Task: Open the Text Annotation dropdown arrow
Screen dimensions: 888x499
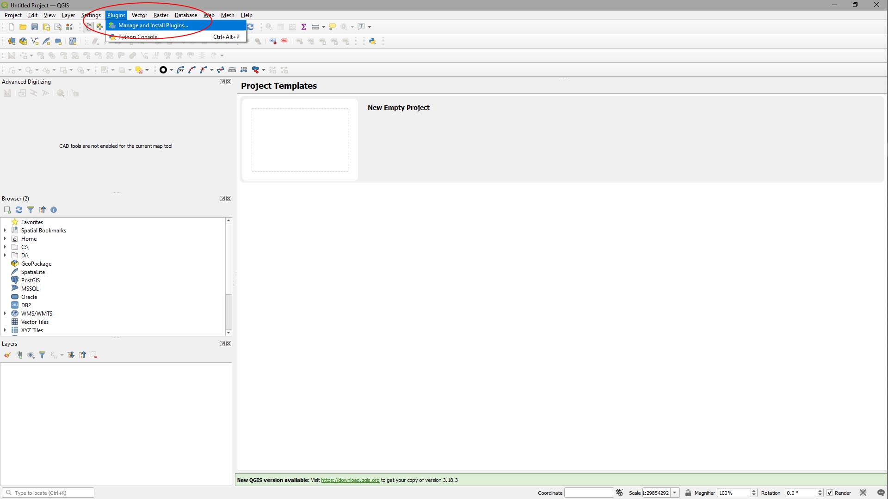Action: click(x=370, y=27)
